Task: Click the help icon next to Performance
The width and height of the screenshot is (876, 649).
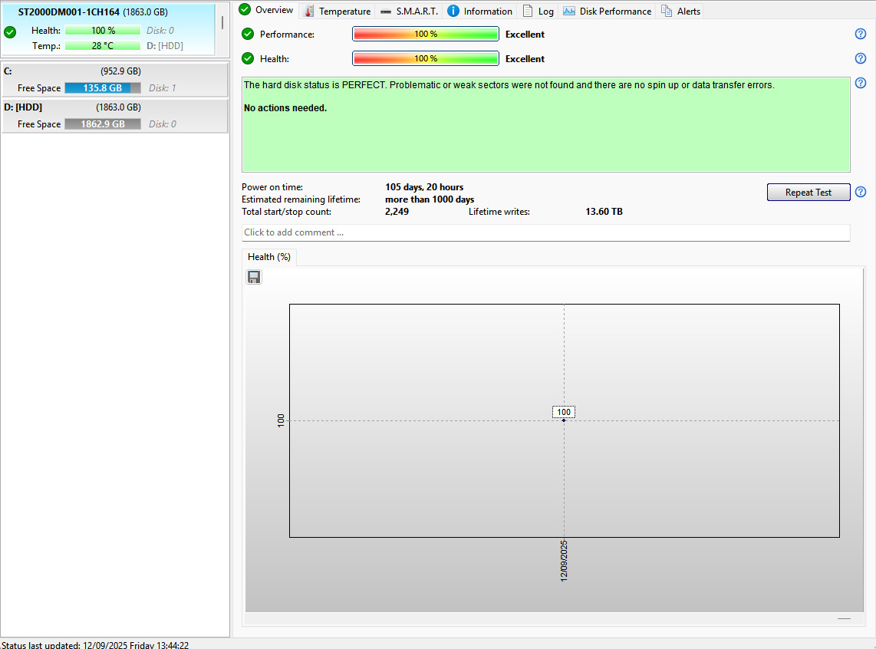Action: pyautogui.click(x=861, y=34)
